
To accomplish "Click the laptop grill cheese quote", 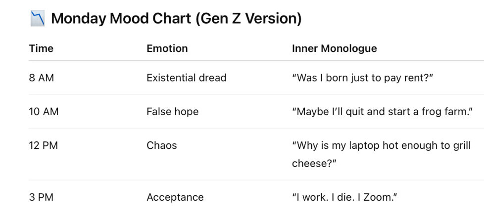I will point(381,146).
